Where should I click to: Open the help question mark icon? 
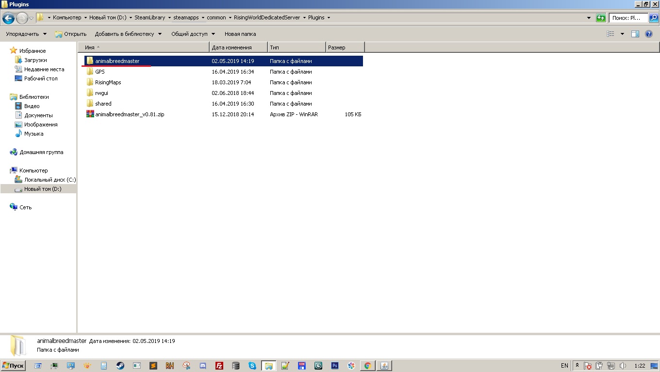(649, 34)
